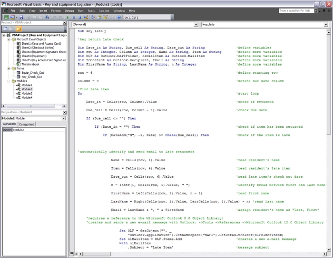
Task: Click the 'Type a question for help' box
Action: tap(295, 10)
